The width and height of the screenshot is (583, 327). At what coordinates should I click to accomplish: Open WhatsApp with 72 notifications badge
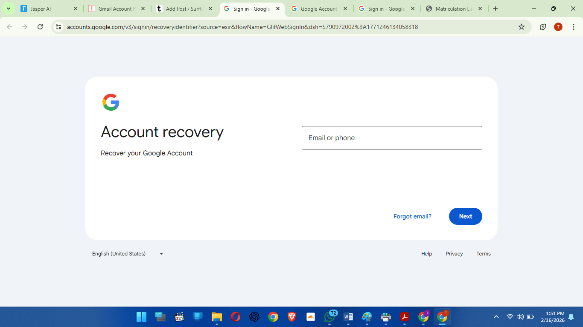click(x=329, y=317)
